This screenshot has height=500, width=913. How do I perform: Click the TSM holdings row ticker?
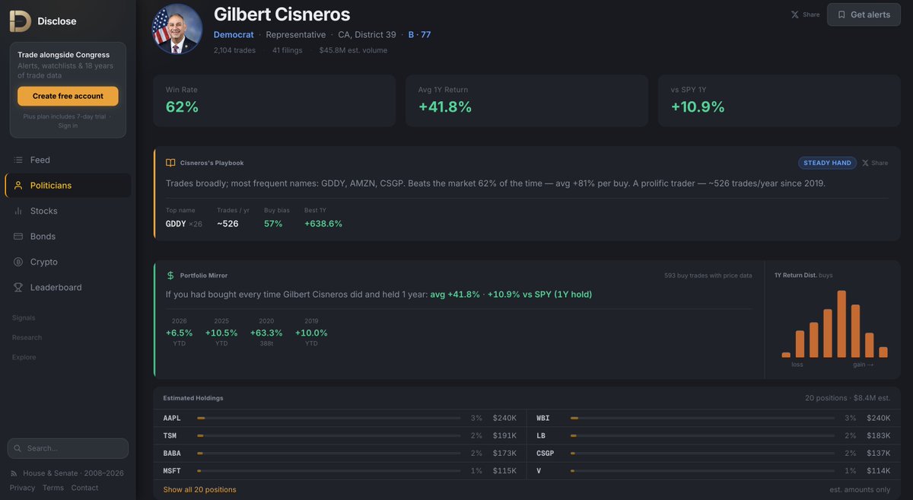pos(170,436)
